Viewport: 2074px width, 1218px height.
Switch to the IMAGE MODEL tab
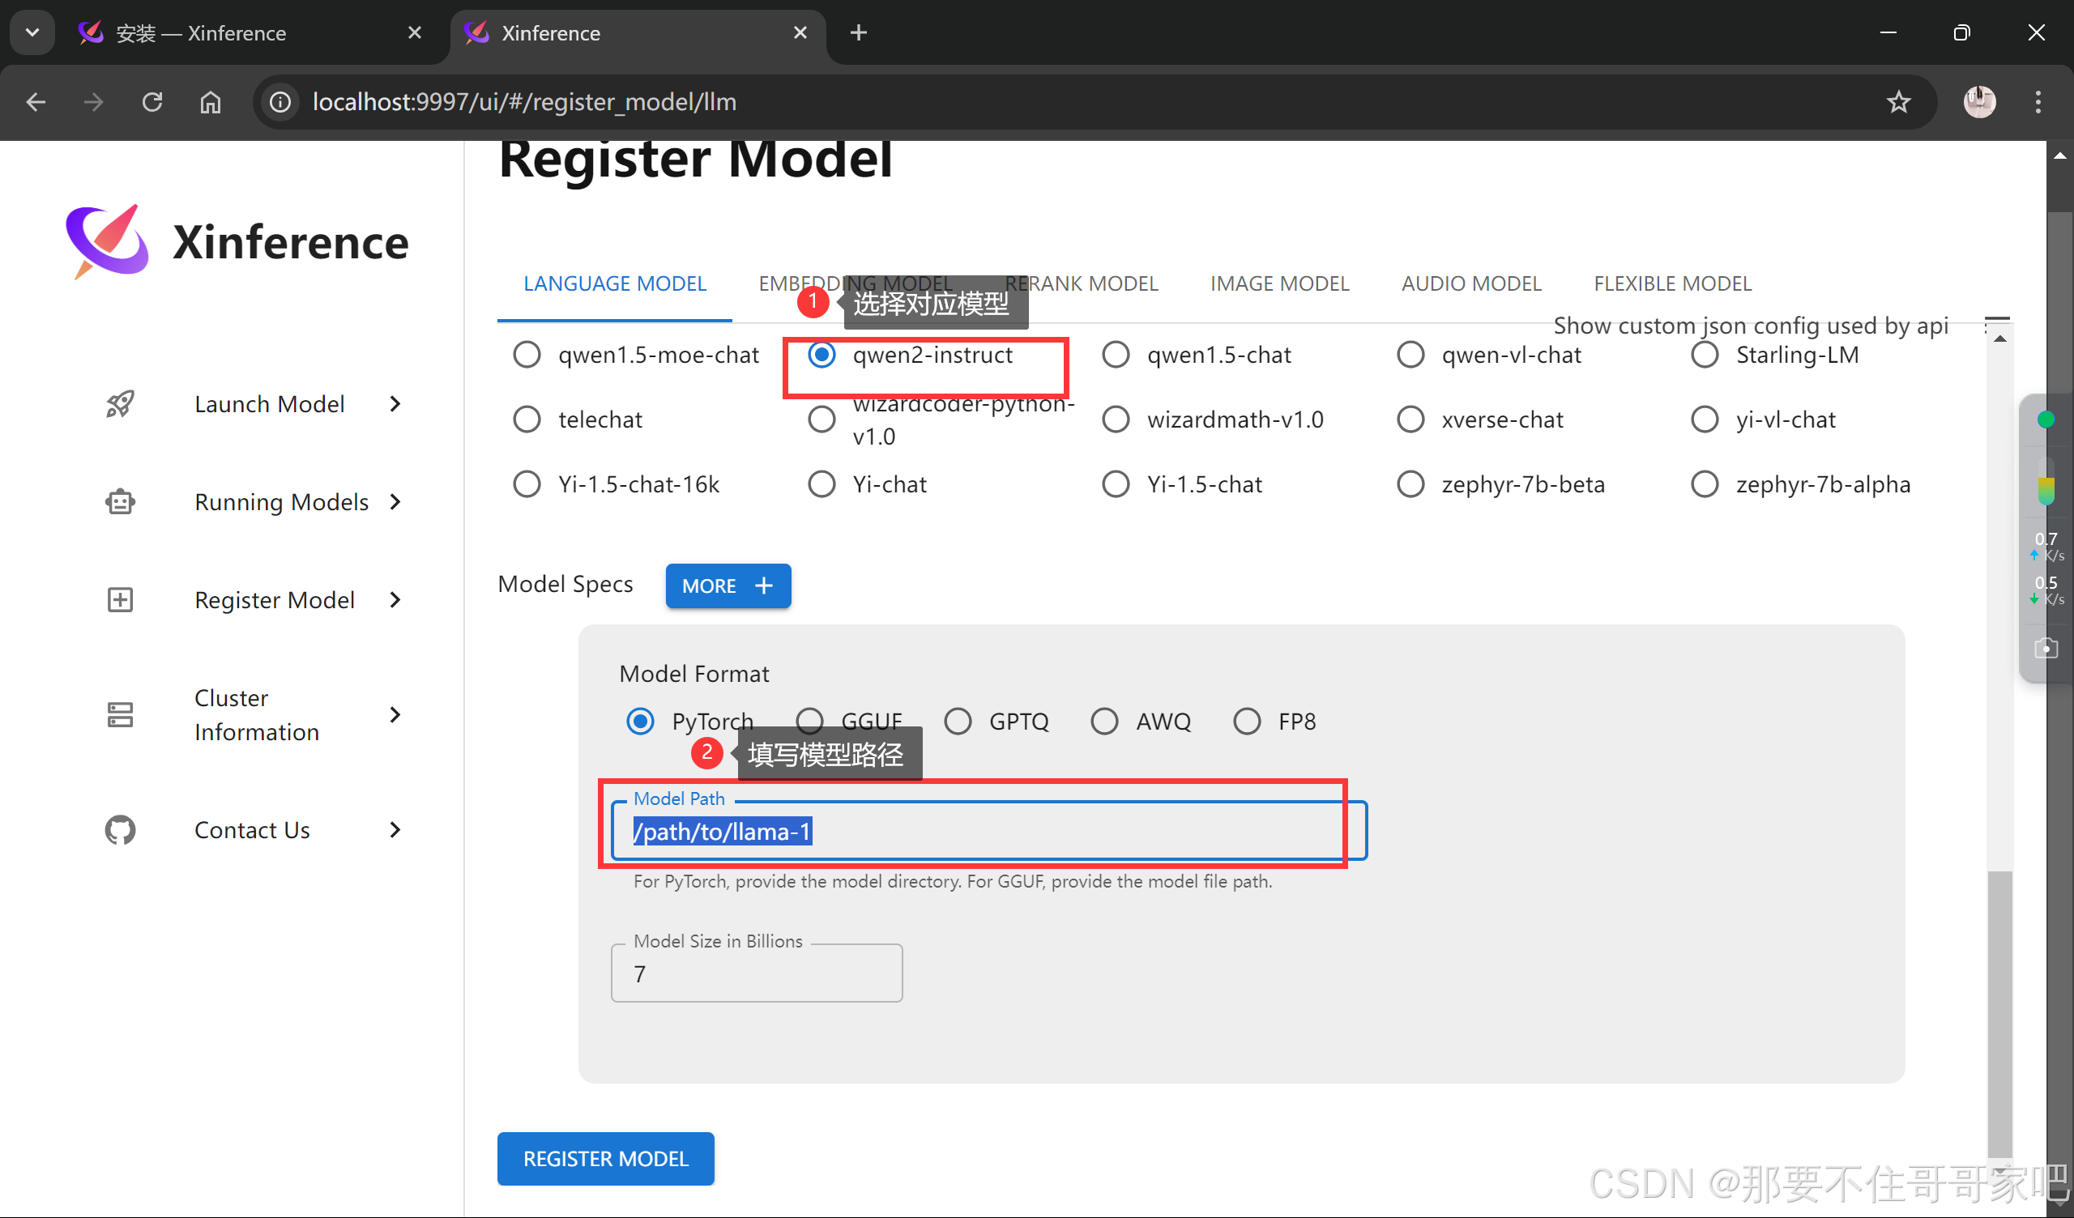[1279, 284]
